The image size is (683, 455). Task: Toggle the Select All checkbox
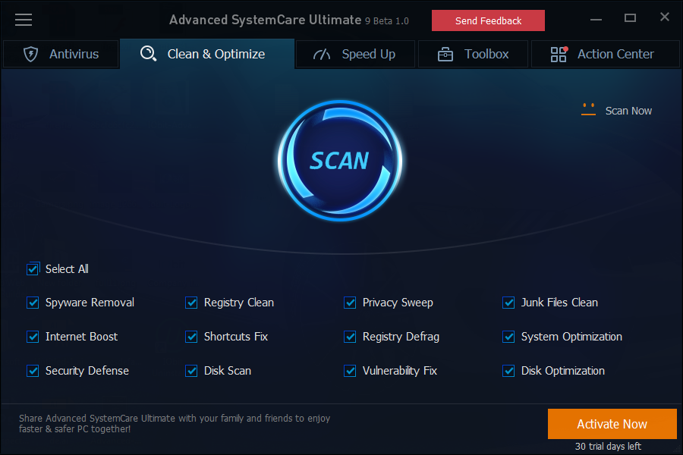[33, 269]
